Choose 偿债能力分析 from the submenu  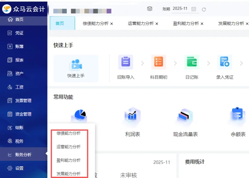69,133
